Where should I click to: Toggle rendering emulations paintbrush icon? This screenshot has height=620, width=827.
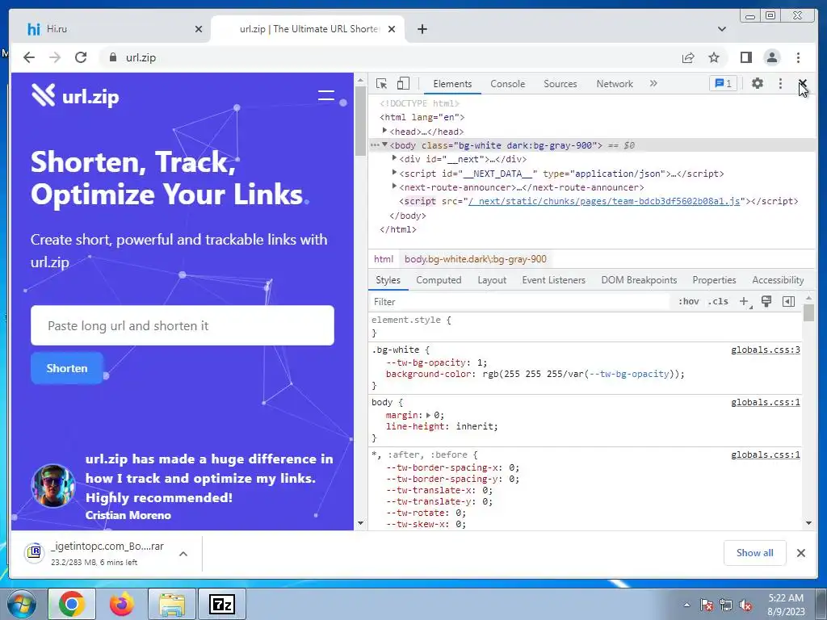766,302
